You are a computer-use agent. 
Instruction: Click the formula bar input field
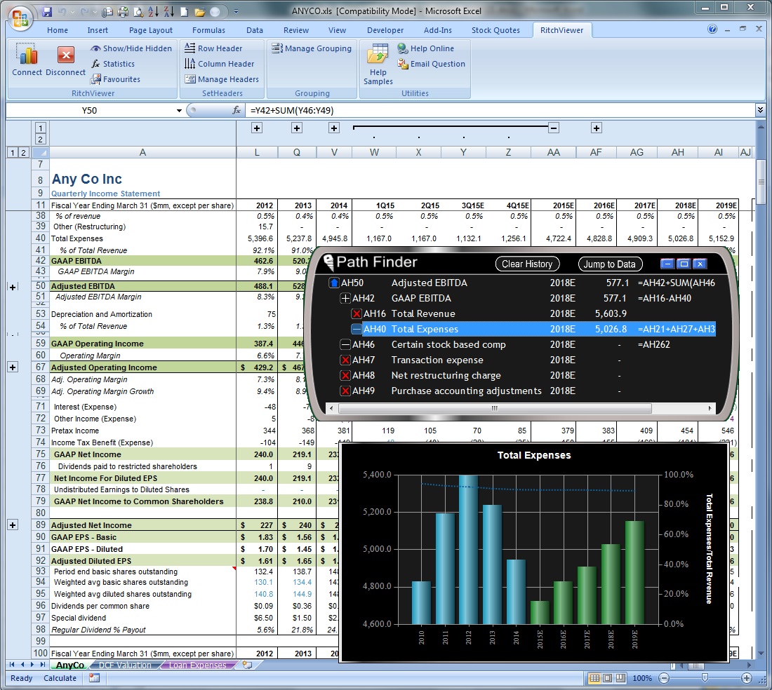point(499,110)
